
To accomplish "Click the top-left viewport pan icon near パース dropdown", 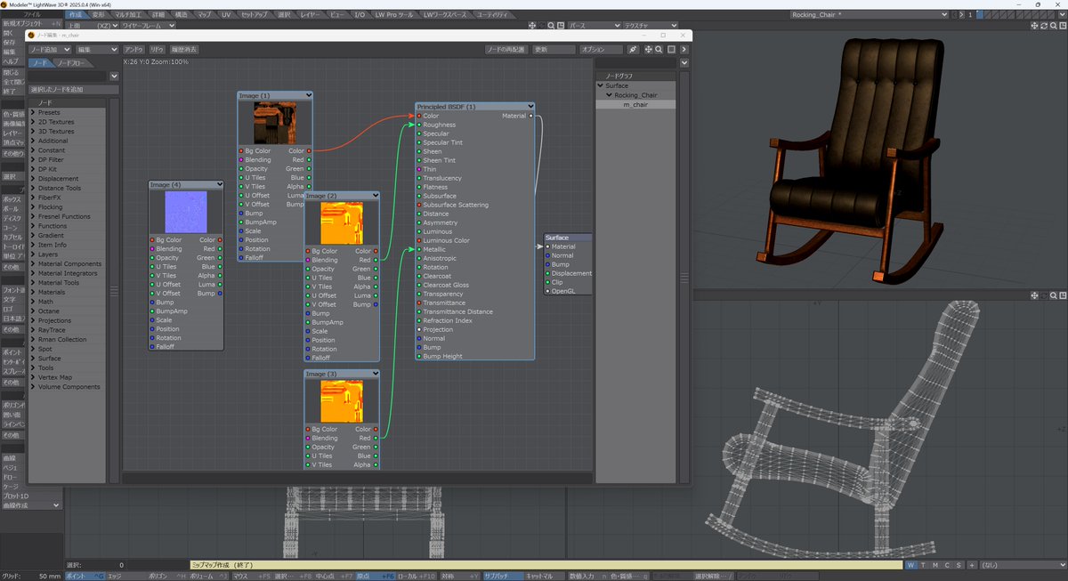I will point(534,26).
